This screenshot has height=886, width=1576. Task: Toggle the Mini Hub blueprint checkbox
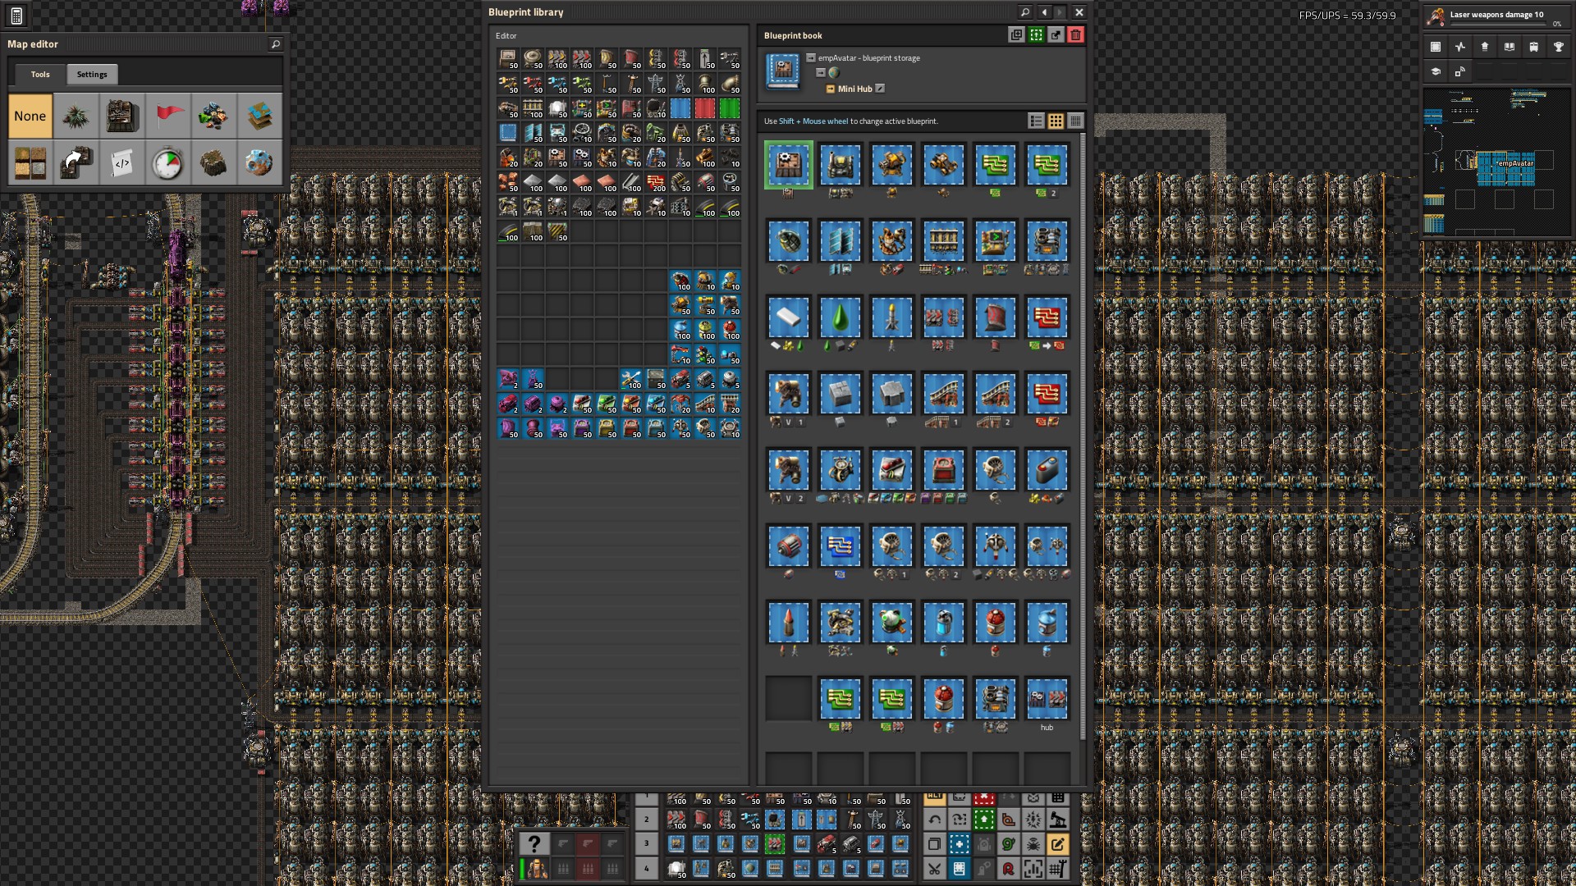tap(880, 89)
